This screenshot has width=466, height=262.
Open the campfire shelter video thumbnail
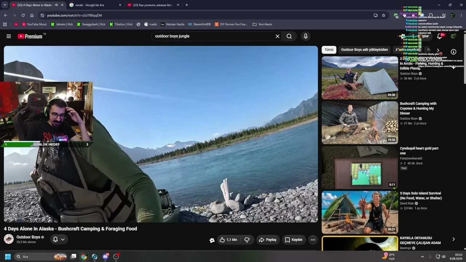360,123
